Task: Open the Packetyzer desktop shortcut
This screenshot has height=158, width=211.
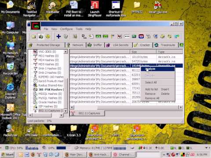Action: (10, 130)
